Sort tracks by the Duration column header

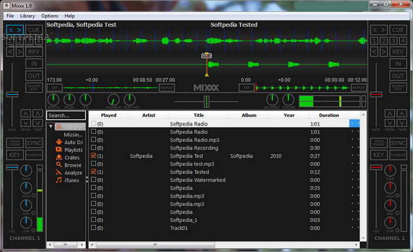click(329, 115)
